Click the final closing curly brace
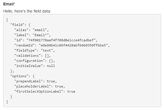 click(7, 102)
